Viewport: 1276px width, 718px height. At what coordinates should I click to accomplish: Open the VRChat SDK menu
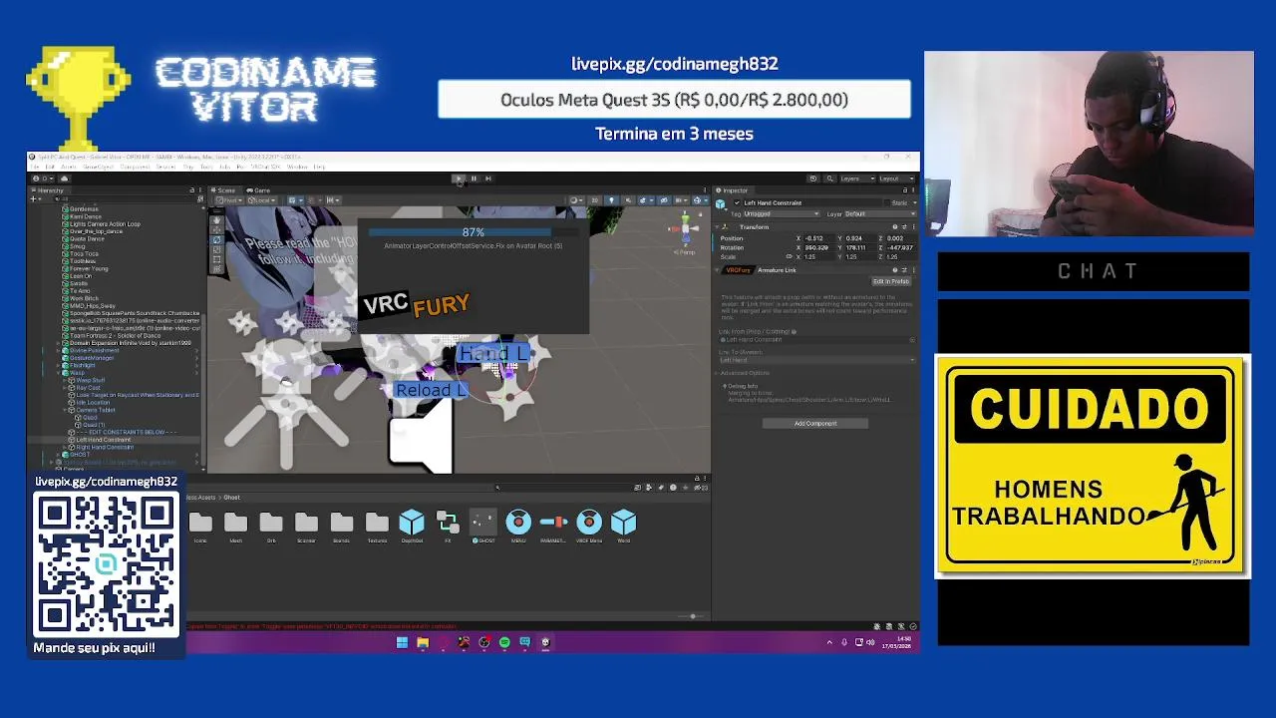[x=265, y=167]
